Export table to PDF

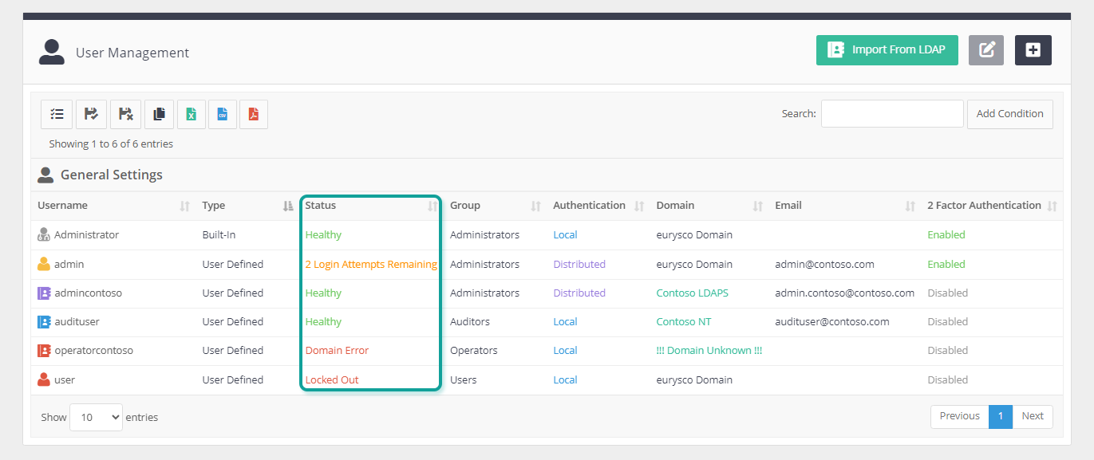(x=254, y=114)
